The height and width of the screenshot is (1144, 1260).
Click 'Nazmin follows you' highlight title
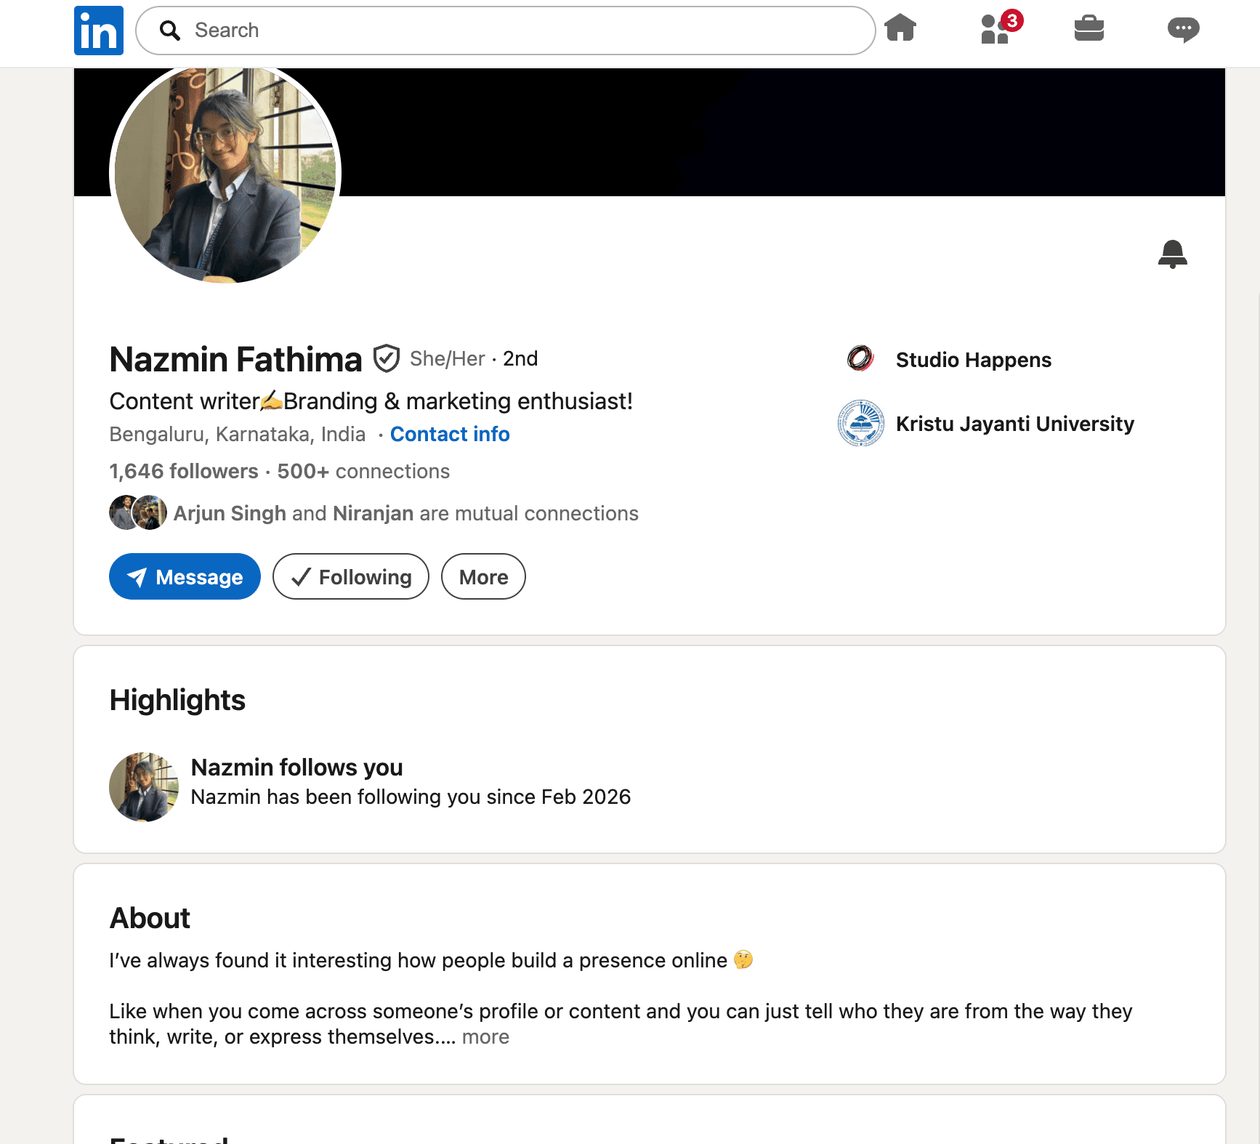pos(296,768)
